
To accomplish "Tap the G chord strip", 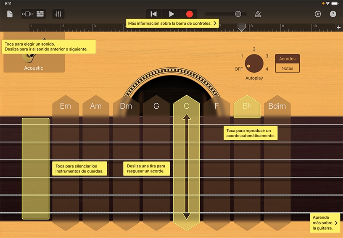I will pyautogui.click(x=156, y=163).
